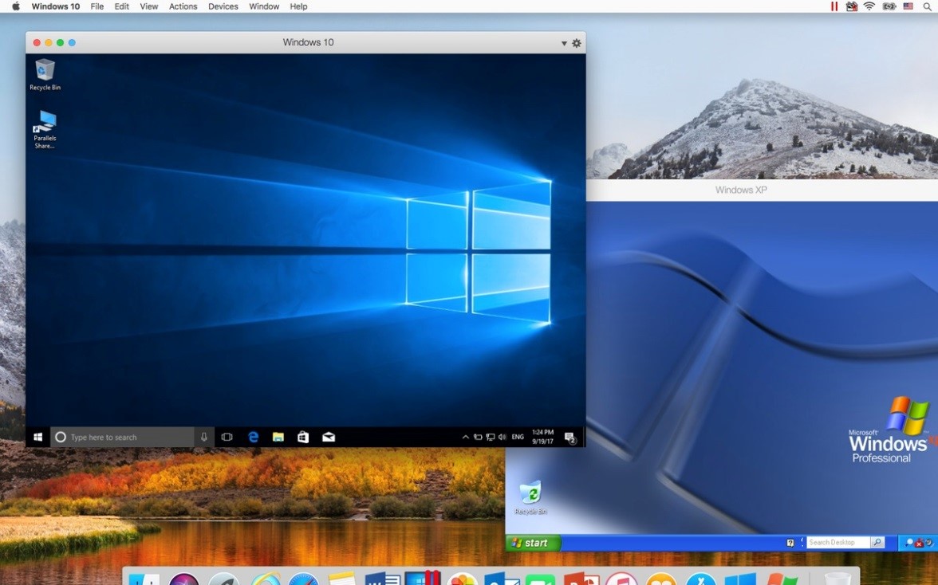938x585 pixels.
Task: Open the File menu
Action: coord(97,6)
